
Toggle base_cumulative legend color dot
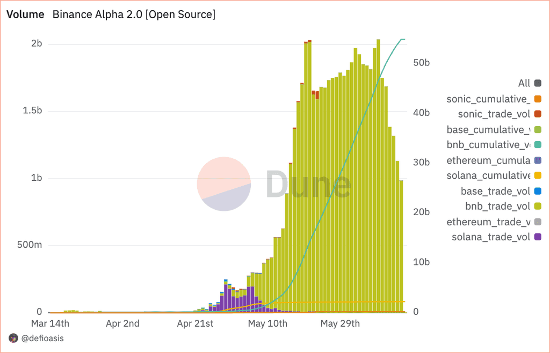point(537,130)
